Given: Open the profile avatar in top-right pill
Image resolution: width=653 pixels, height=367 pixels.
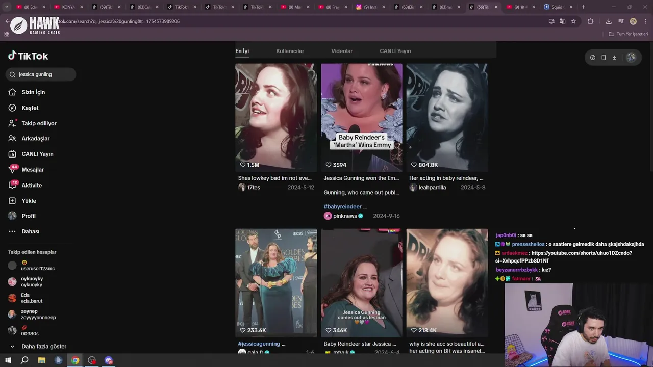Looking at the screenshot, I should 631,58.
